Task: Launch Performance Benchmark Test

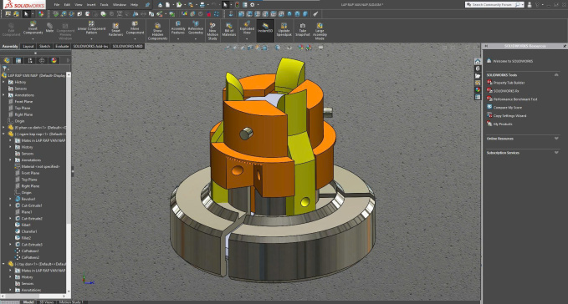Action: 515,99
